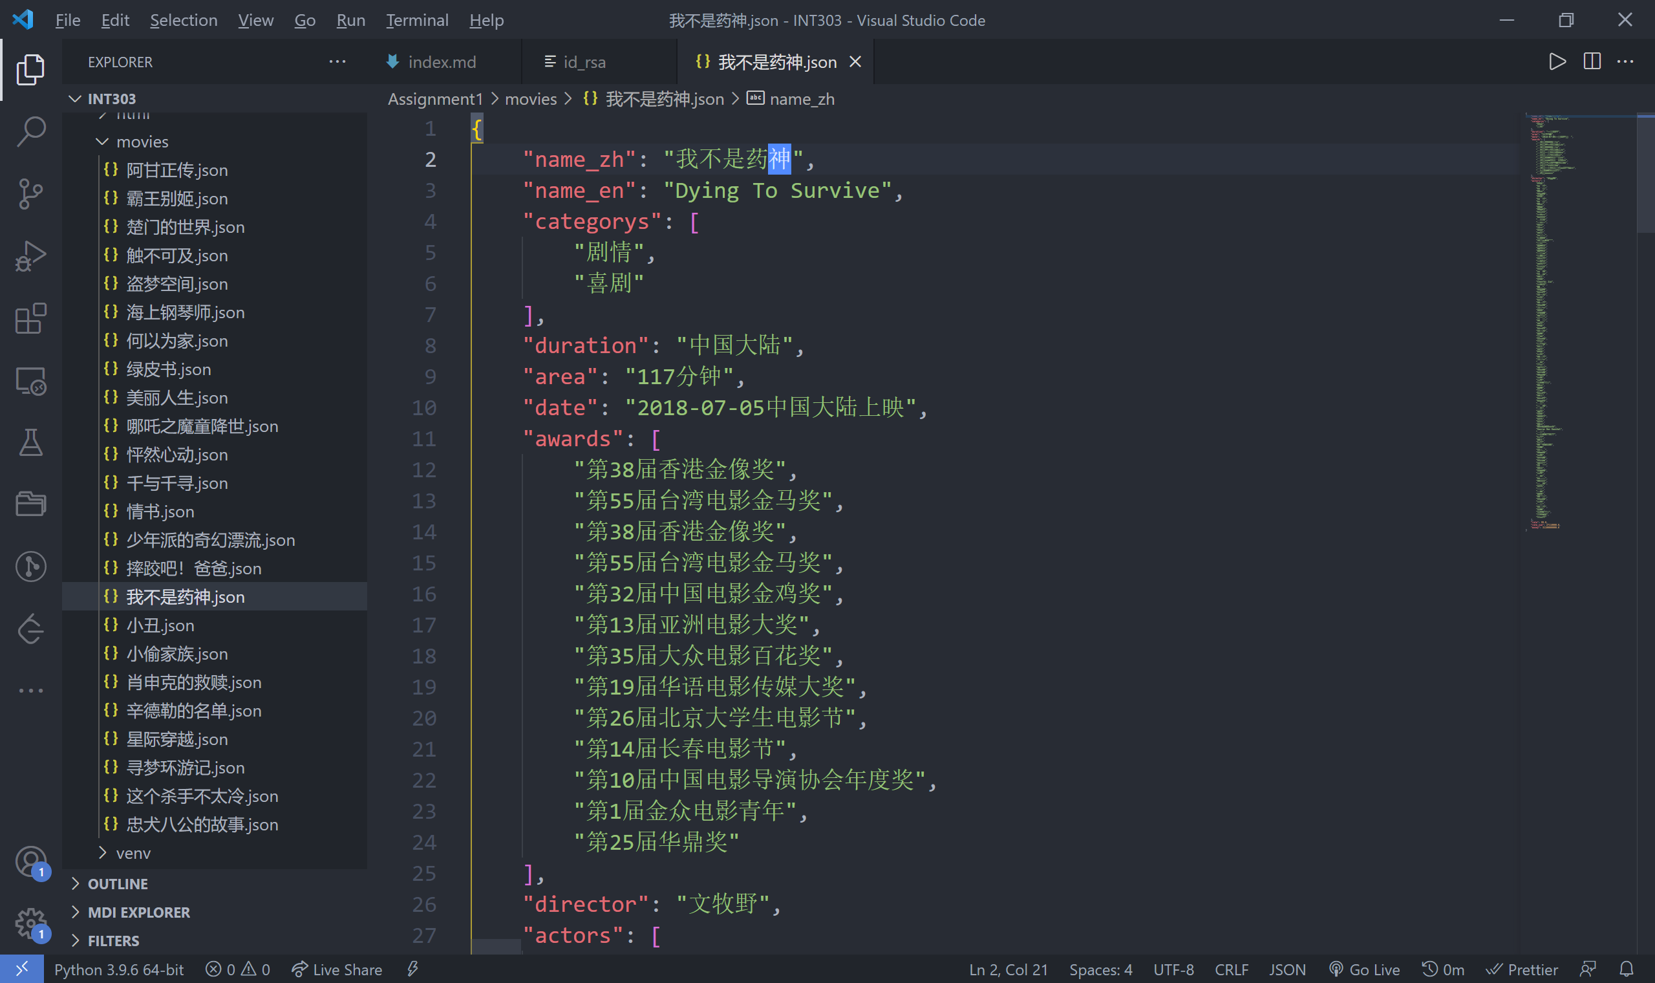Expand the OUTLINE section
The height and width of the screenshot is (983, 1655).
point(118,883)
